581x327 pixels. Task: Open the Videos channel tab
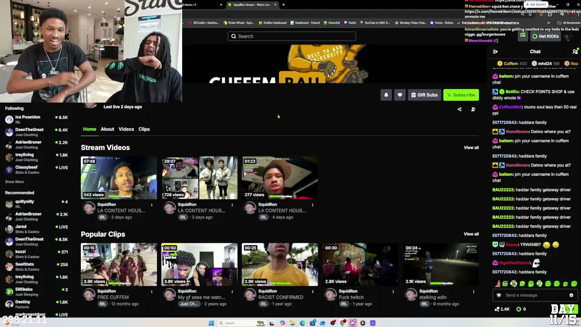tap(126, 129)
